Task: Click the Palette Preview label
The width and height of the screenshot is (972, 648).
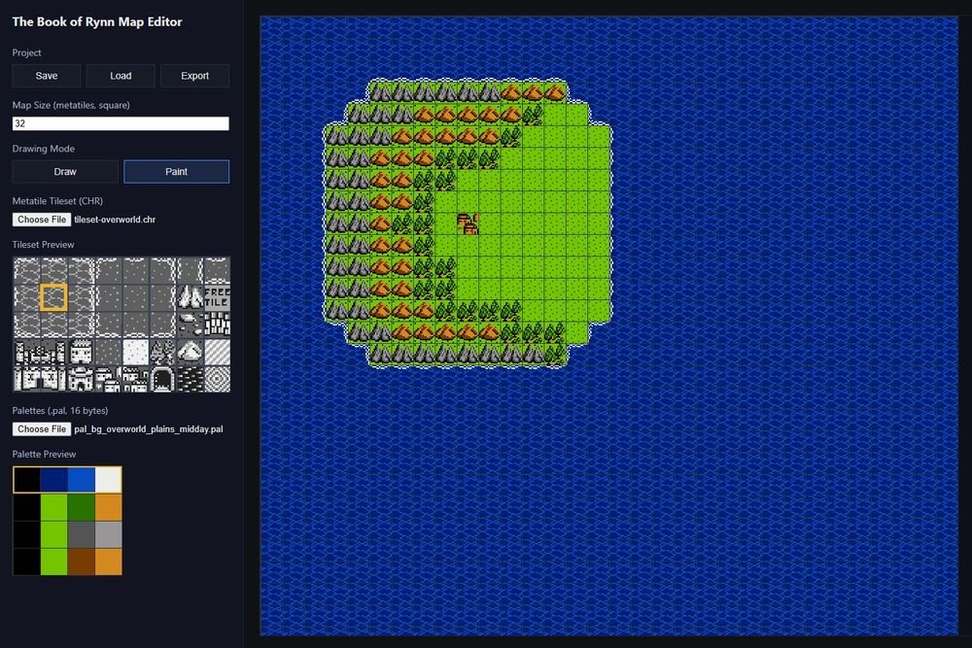Action: tap(44, 454)
